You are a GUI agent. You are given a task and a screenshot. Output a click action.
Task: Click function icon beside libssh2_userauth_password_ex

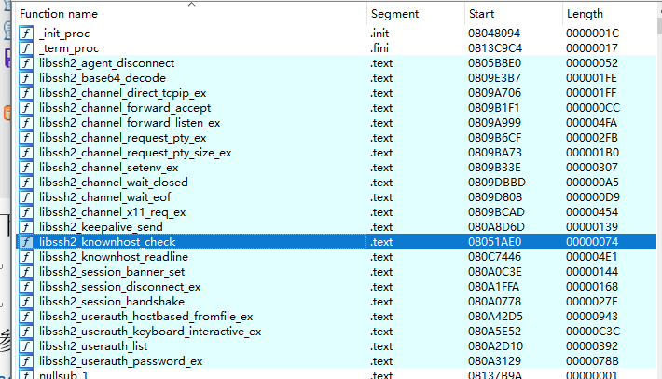coord(26,361)
